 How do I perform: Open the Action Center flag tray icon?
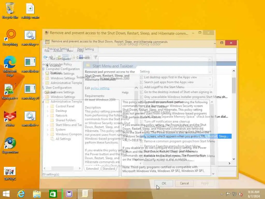tap(228, 194)
